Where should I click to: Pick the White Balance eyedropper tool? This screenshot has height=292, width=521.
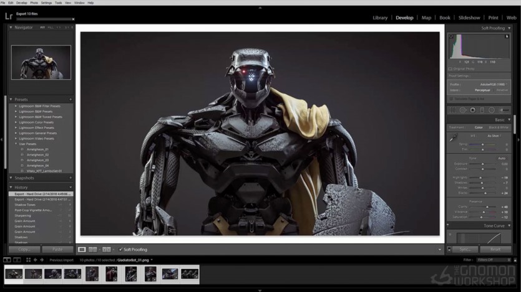click(x=454, y=138)
